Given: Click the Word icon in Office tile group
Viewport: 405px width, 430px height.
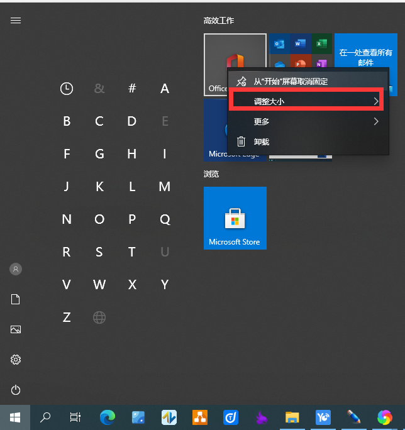Looking at the screenshot, I should (x=300, y=43).
